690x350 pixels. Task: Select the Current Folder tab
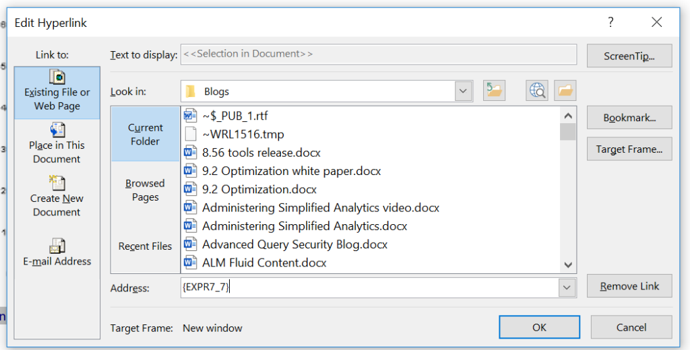pos(146,134)
